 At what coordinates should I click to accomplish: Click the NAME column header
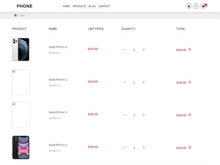pos(53,29)
